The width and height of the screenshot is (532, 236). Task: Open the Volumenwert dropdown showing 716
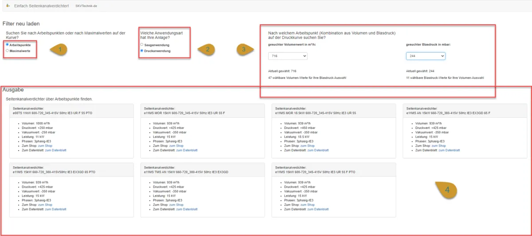point(288,56)
